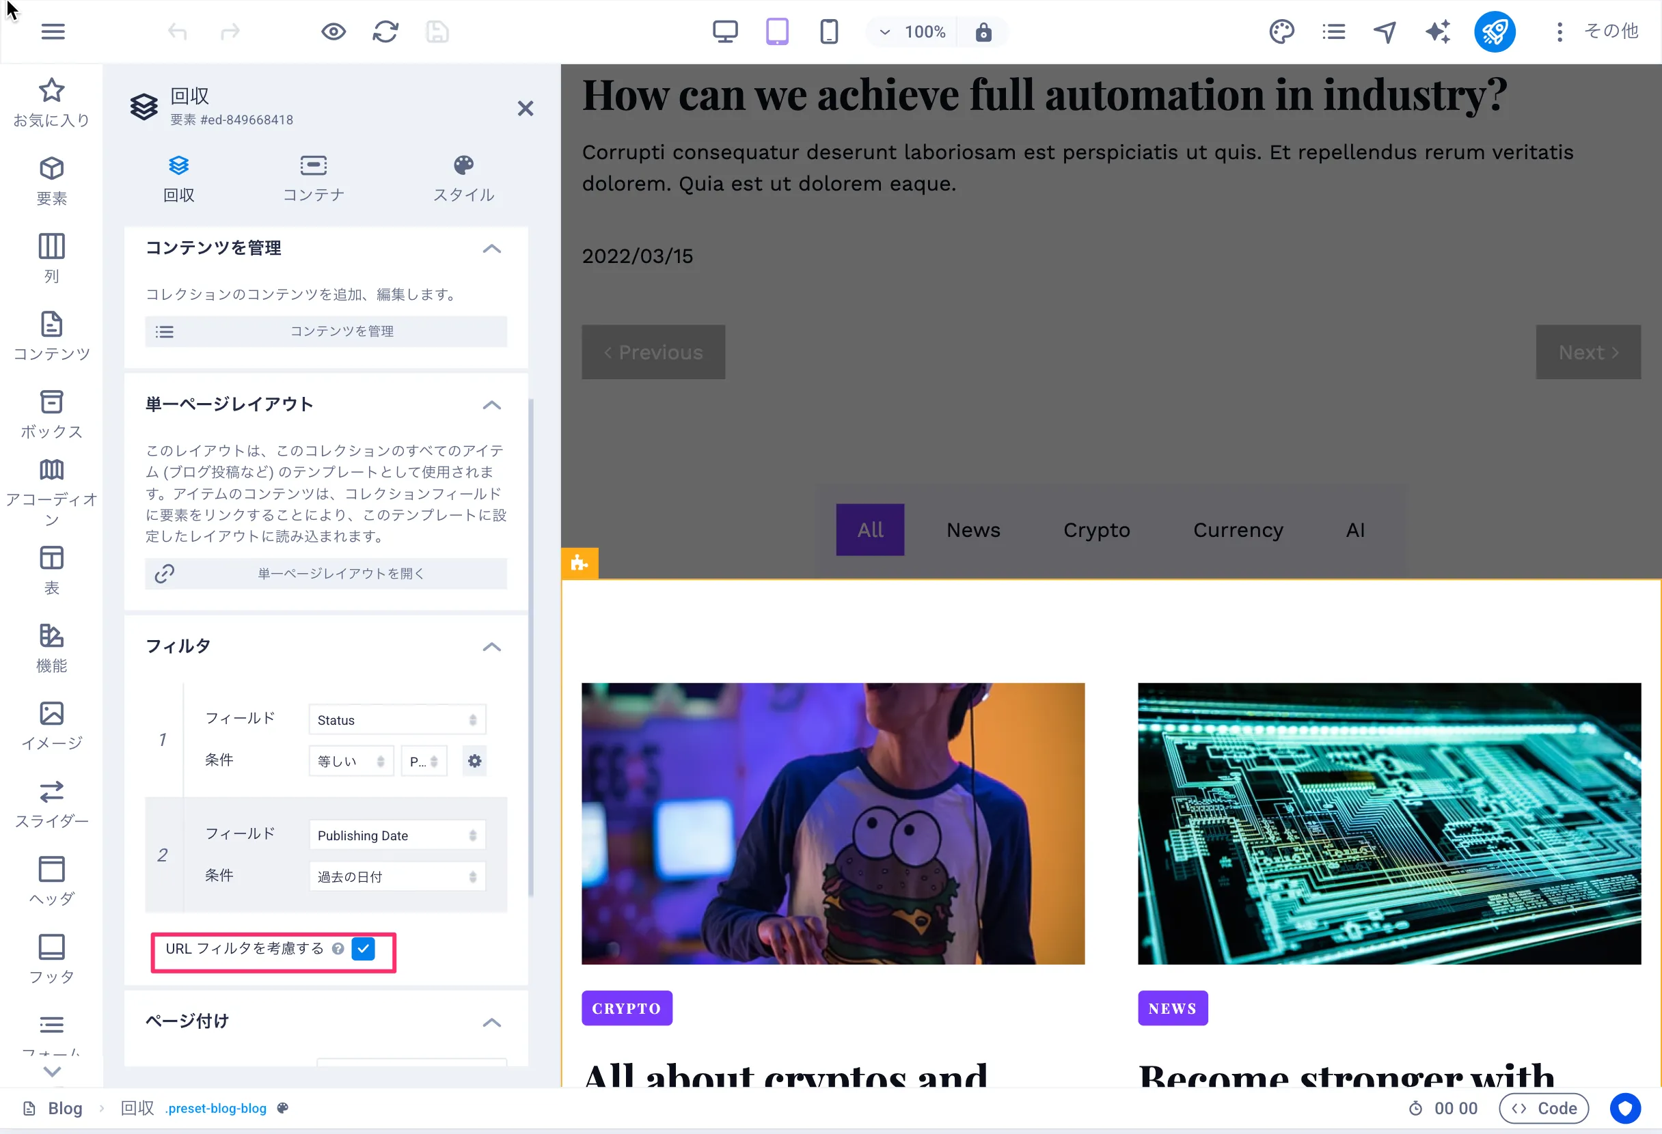Image resolution: width=1662 pixels, height=1134 pixels.
Task: Collapse the 単一ページレイアウト section
Action: (x=492, y=405)
